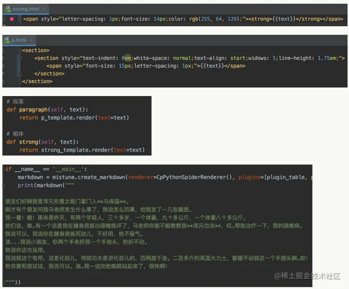Close the p.html tab
This screenshot has width=349, height=289.
(x=31, y=40)
